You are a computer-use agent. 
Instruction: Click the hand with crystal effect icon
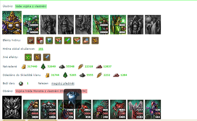pyautogui.click(x=86, y=41)
